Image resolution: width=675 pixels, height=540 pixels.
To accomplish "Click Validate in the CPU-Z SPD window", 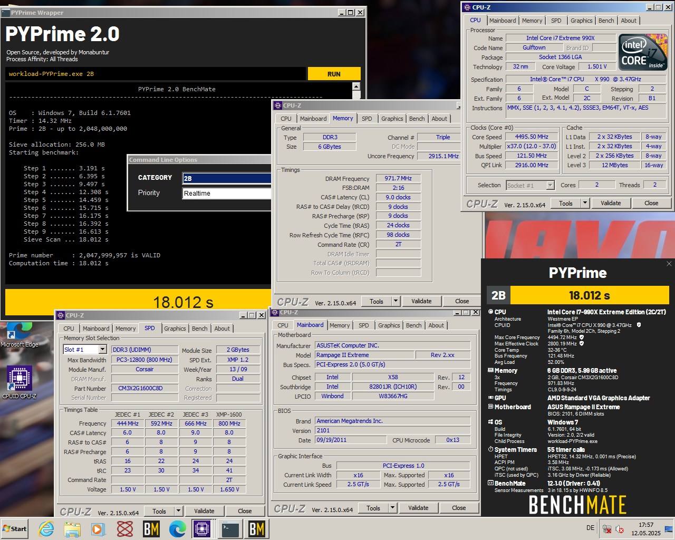I will 204,511.
